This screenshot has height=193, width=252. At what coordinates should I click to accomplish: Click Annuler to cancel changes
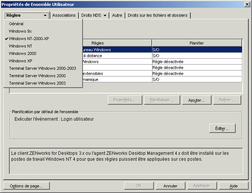coord(170,186)
